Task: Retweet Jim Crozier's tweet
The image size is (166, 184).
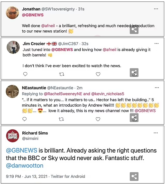Action: coord(62,74)
